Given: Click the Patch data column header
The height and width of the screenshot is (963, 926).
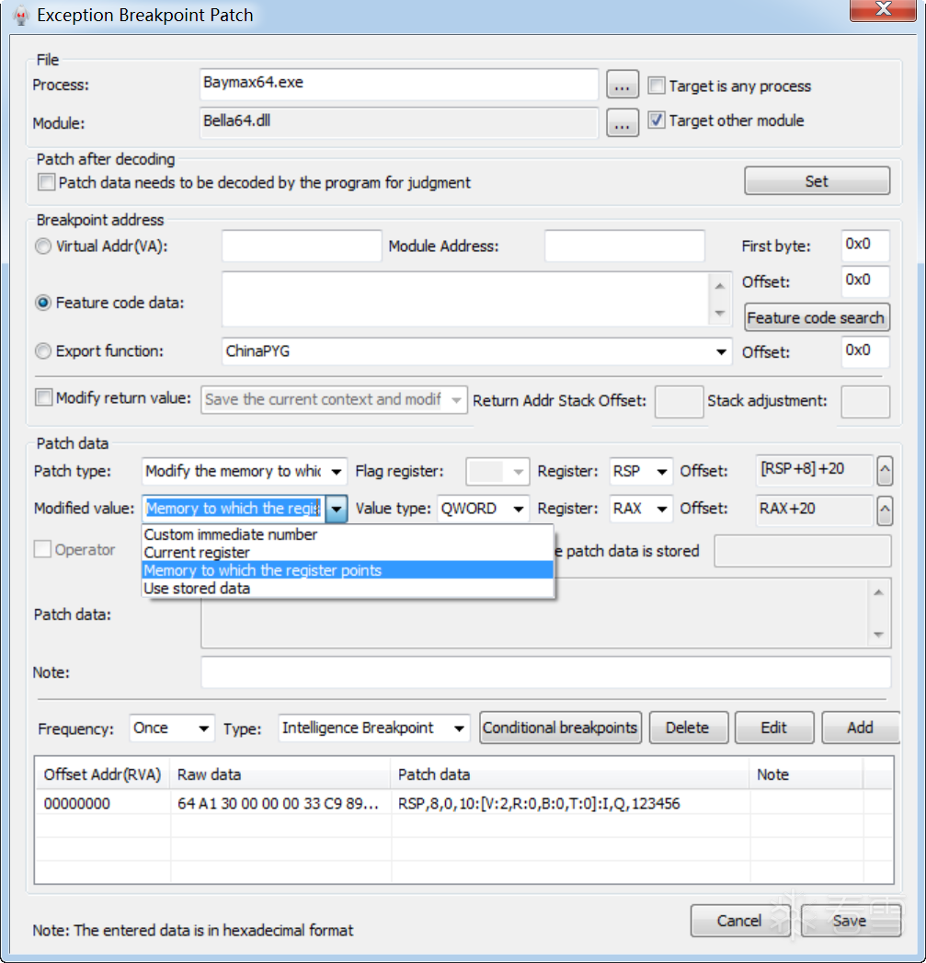Looking at the screenshot, I should [x=570, y=774].
